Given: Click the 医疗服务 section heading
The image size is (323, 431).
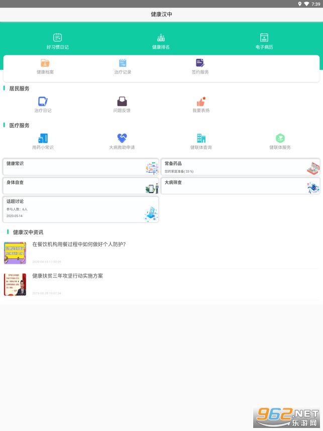Looking at the screenshot, I should [x=19, y=126].
